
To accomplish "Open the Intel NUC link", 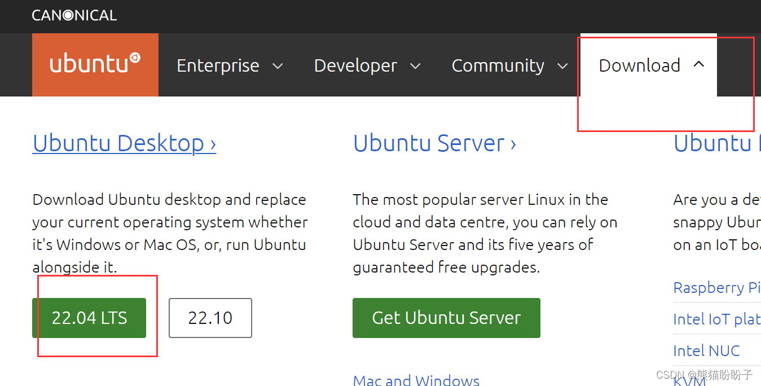I will pyautogui.click(x=706, y=350).
